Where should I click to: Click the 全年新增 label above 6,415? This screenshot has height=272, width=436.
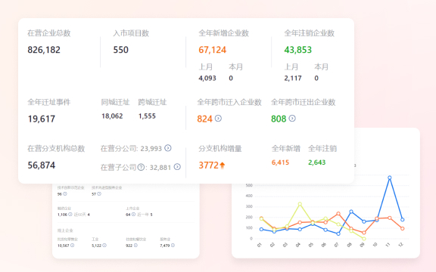pyautogui.click(x=286, y=149)
